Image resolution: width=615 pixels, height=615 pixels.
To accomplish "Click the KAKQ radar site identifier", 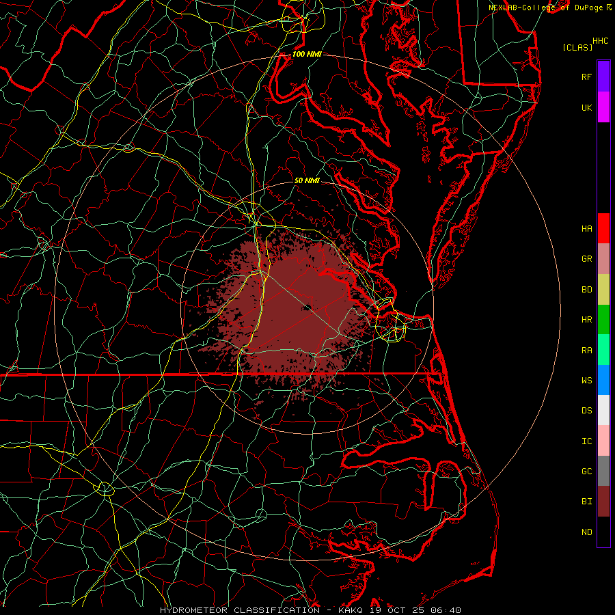I will [351, 610].
